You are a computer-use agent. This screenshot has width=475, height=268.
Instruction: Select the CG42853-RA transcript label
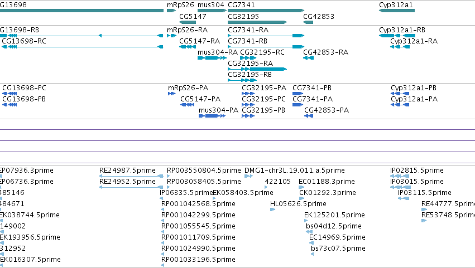tap(325, 52)
